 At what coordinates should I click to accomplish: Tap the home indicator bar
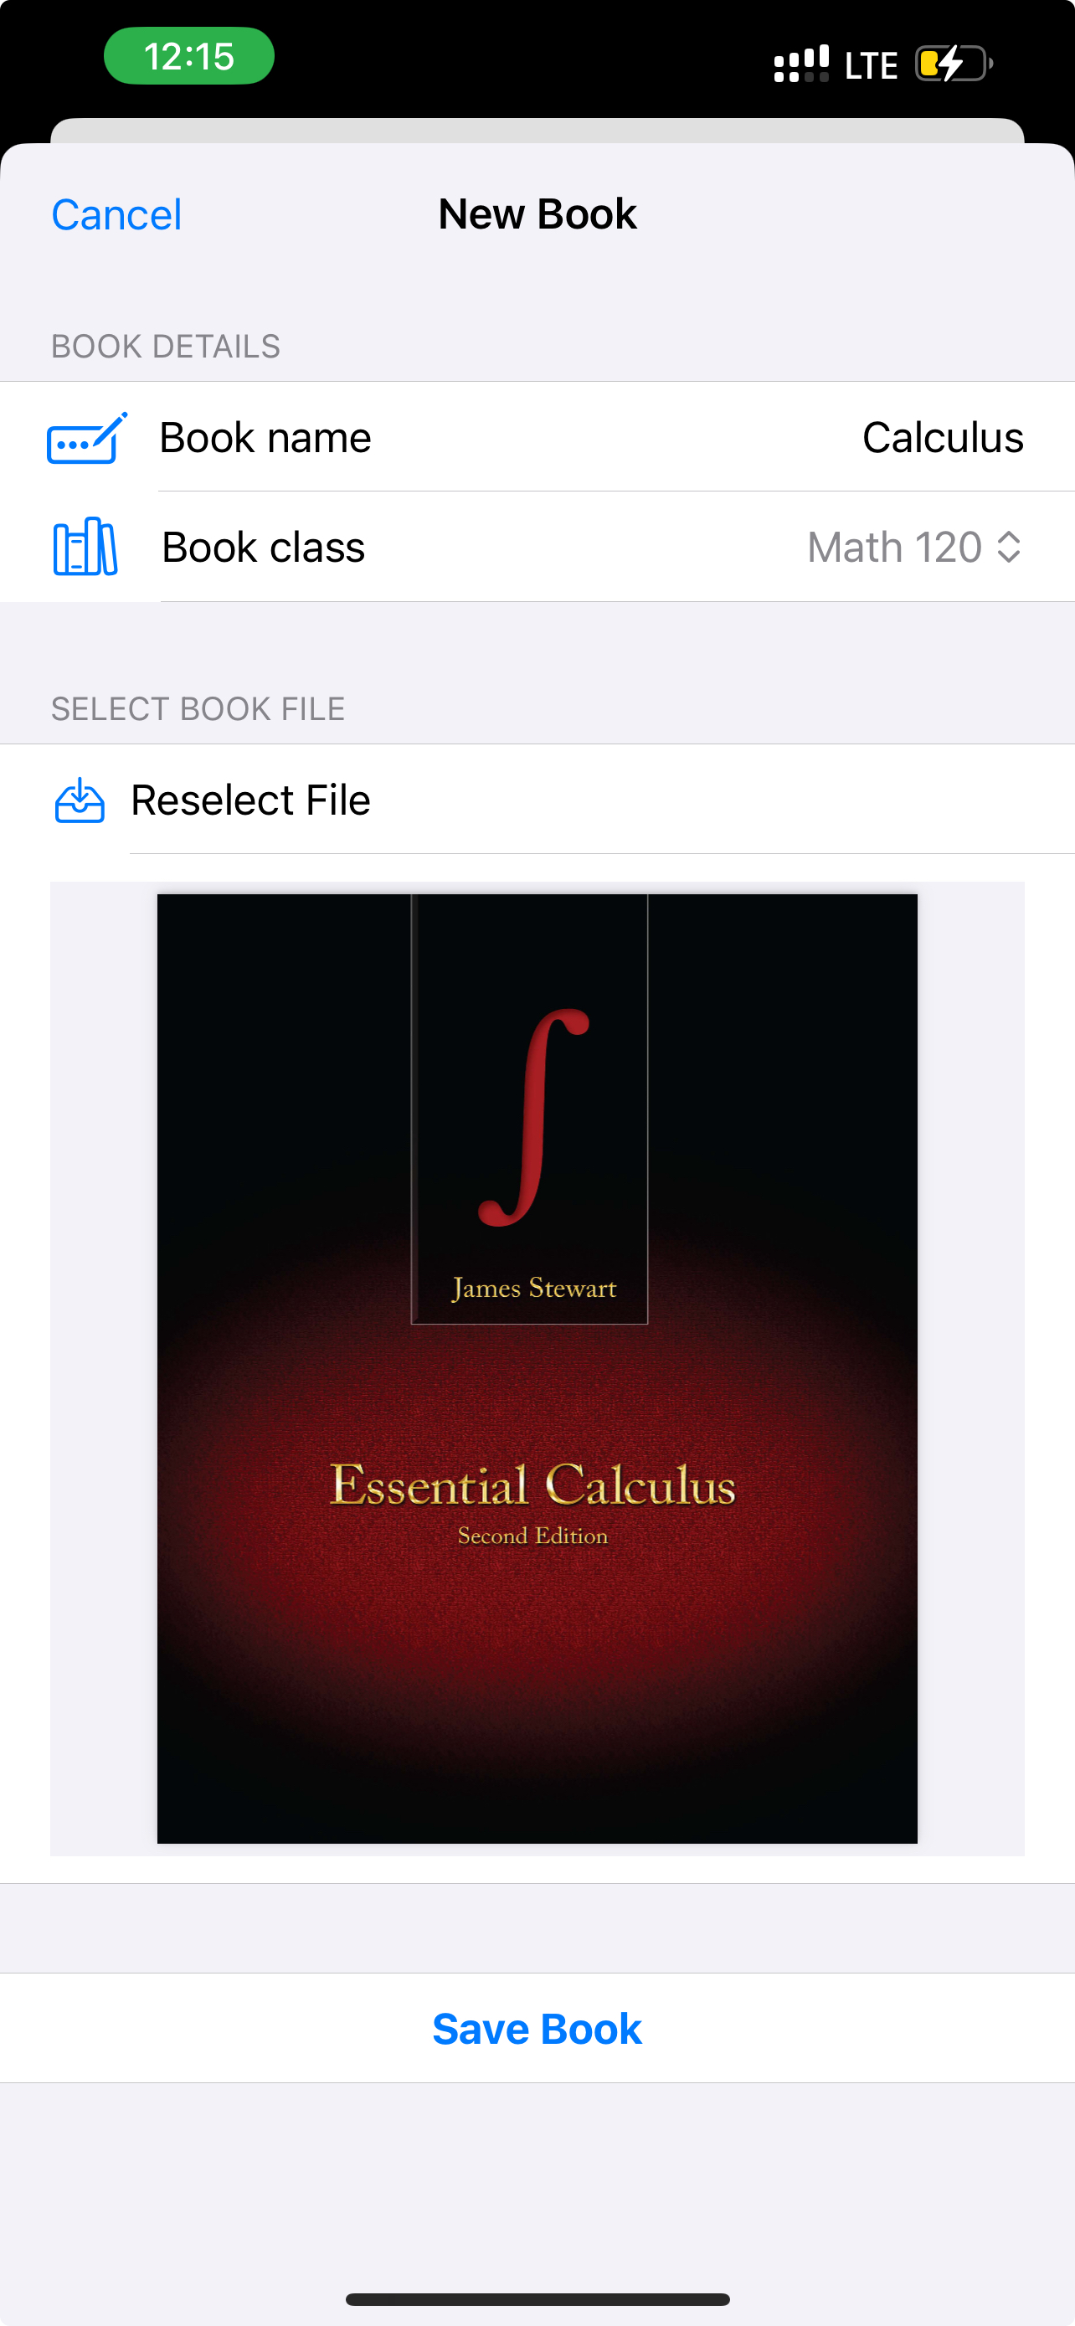coord(537,2299)
